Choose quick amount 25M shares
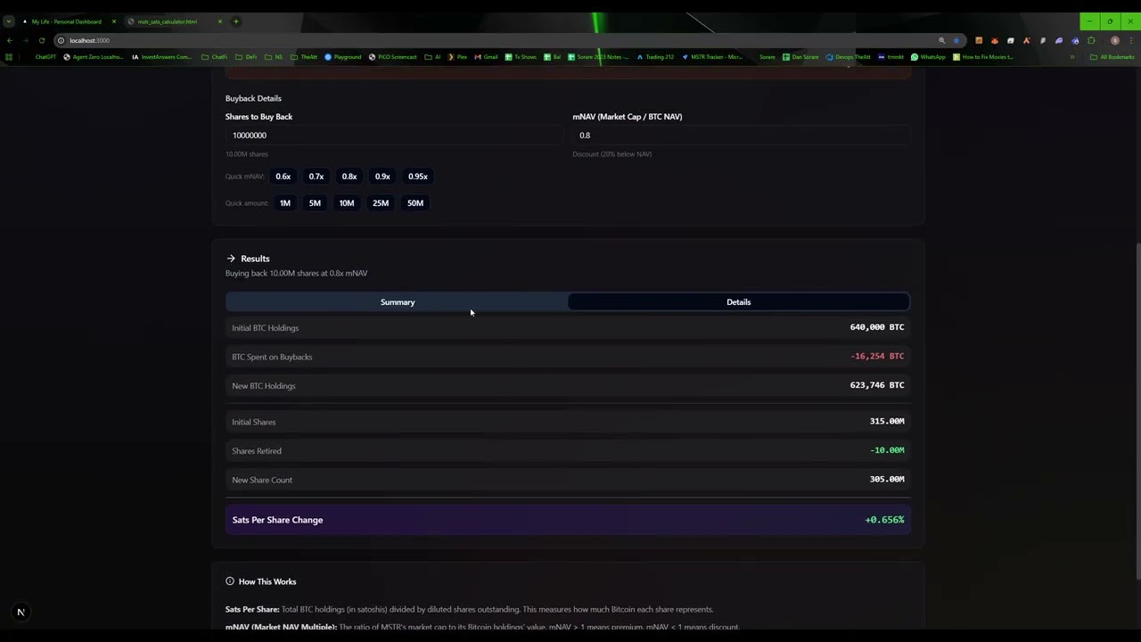 tap(381, 203)
